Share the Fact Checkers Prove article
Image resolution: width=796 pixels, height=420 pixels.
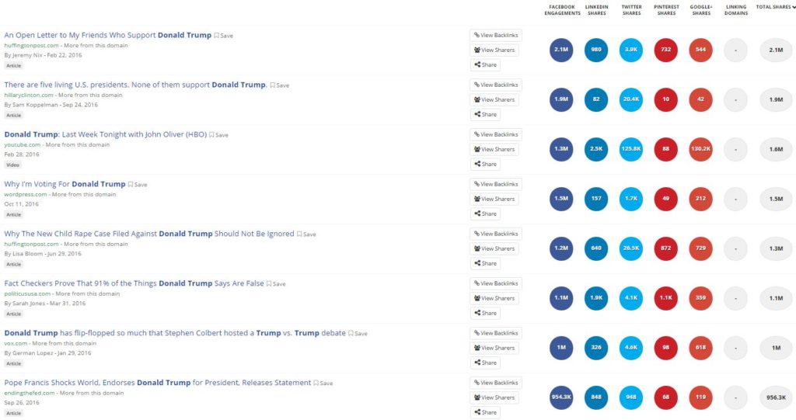coord(485,313)
